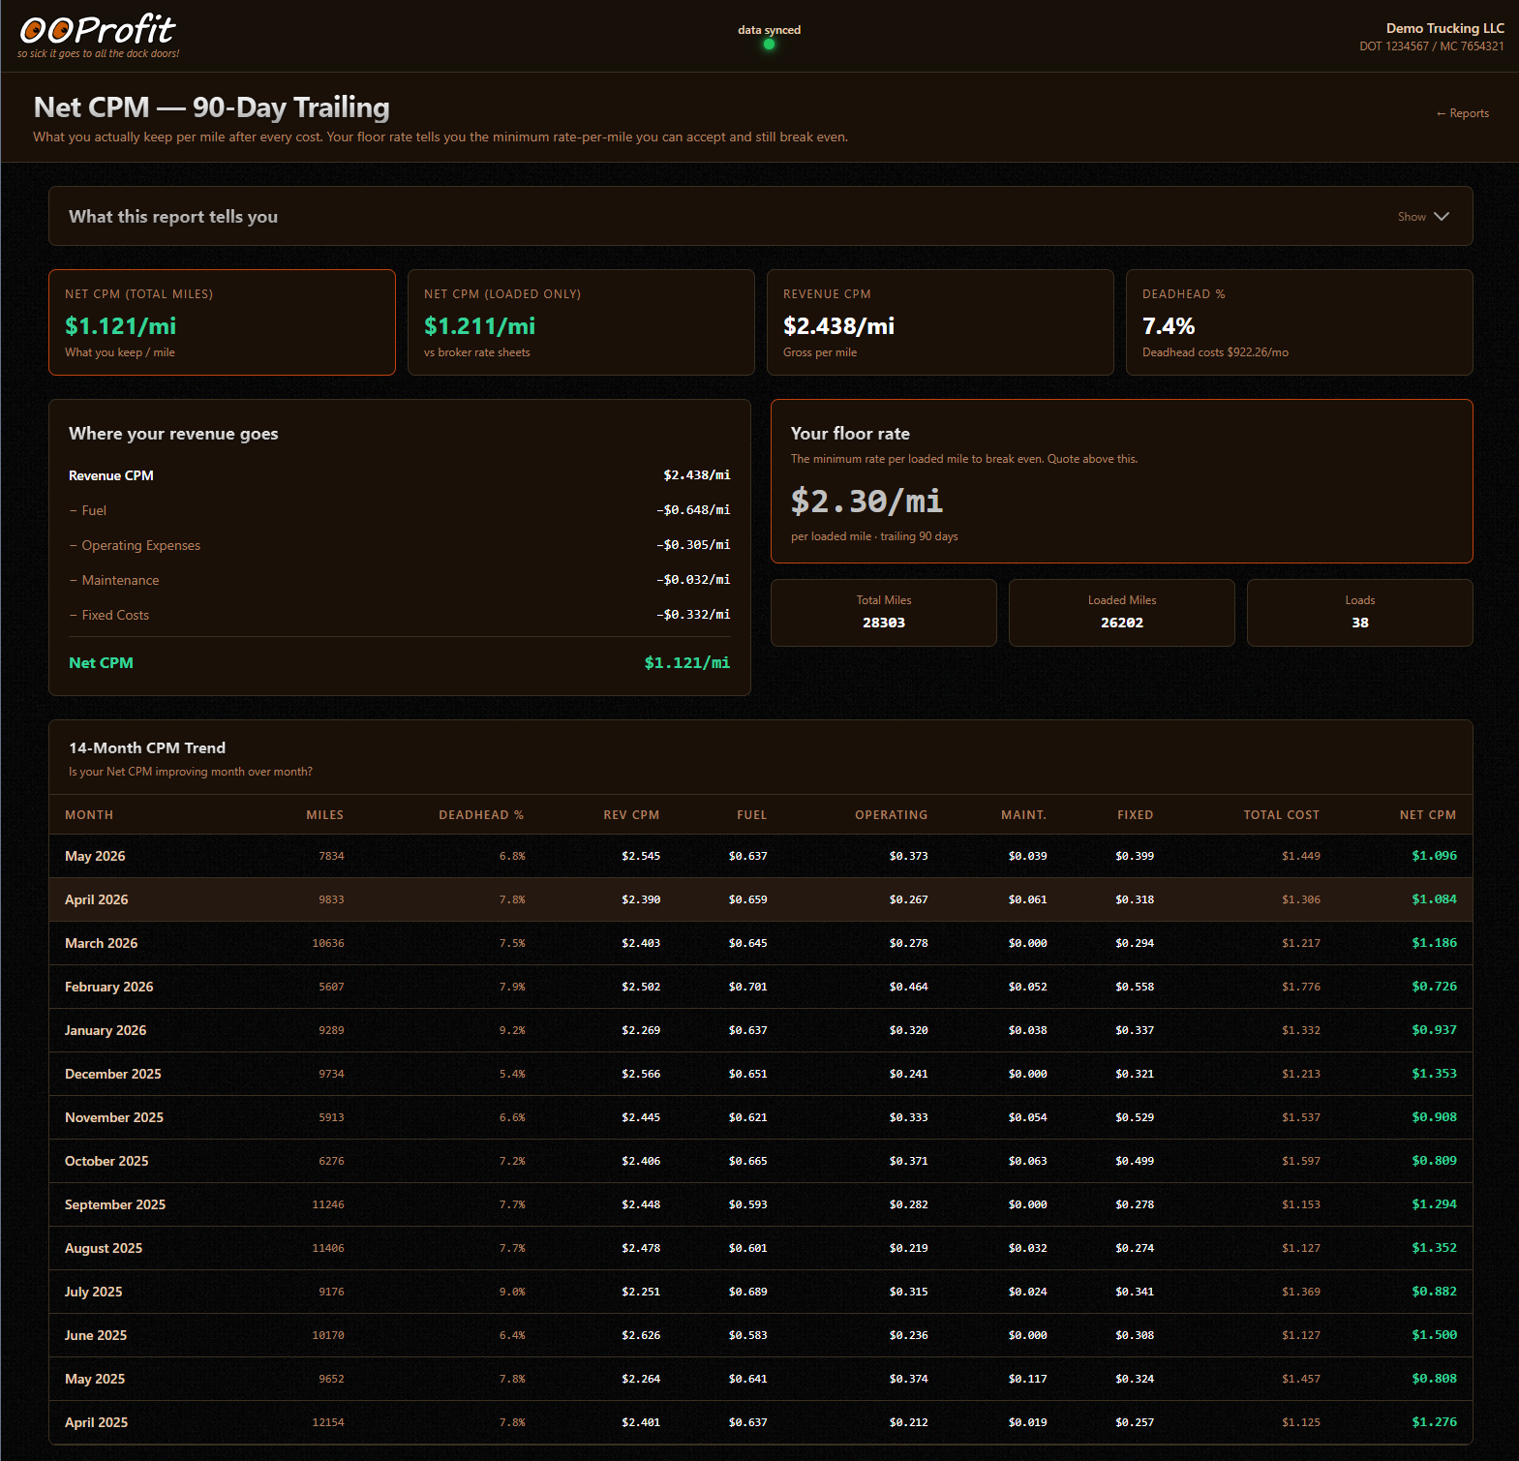Click Deadhead costs $922.26/mo text
Screen dimensions: 1519x1461
(x=1215, y=352)
